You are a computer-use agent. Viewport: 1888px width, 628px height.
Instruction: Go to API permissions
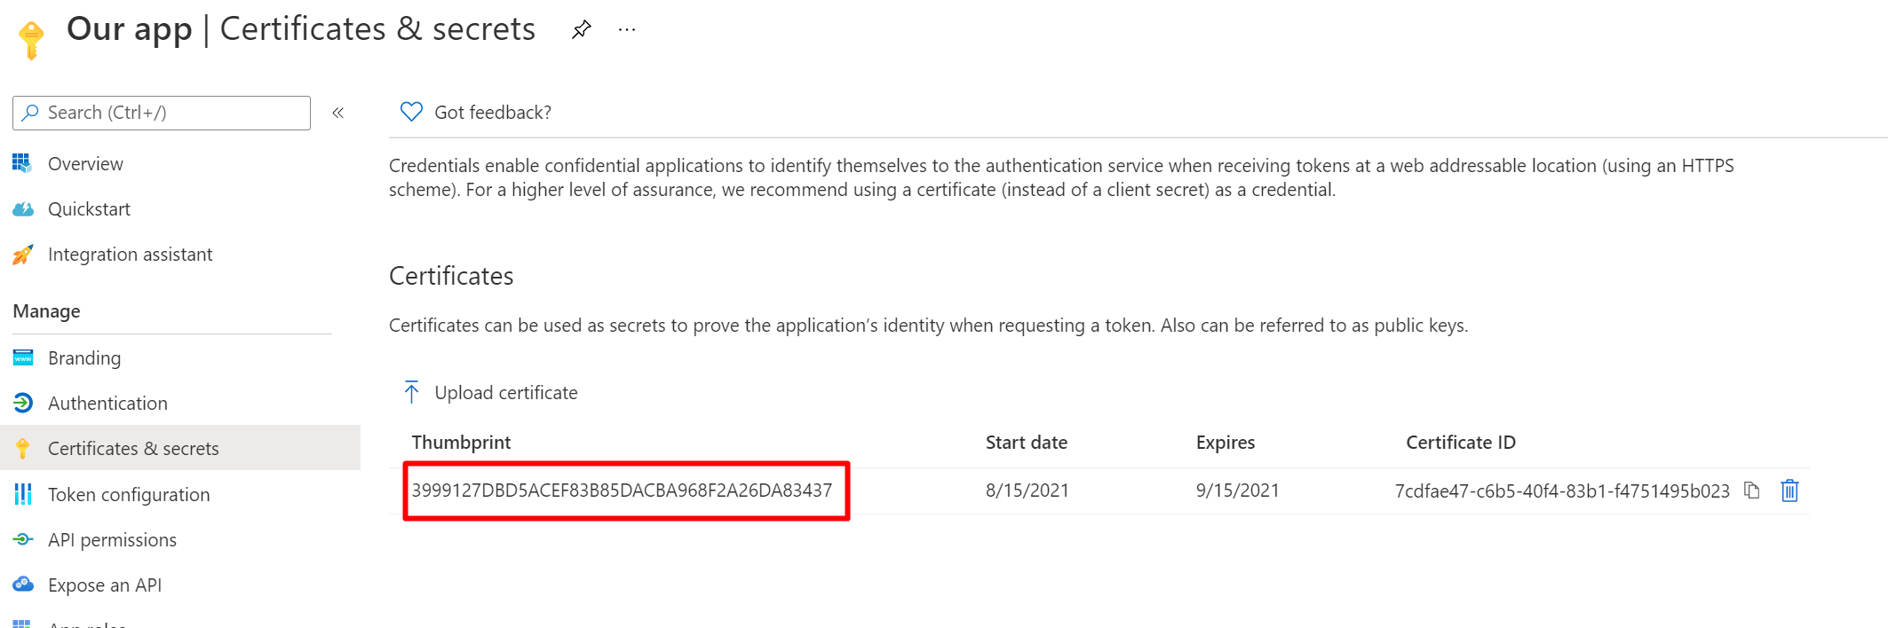112,540
